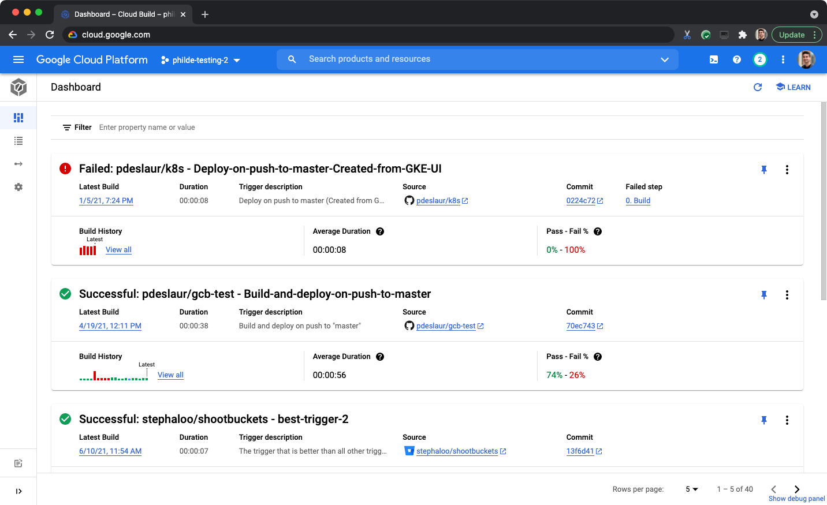
Task: Open more actions for pdeslaur/k8s card
Action: (x=787, y=170)
